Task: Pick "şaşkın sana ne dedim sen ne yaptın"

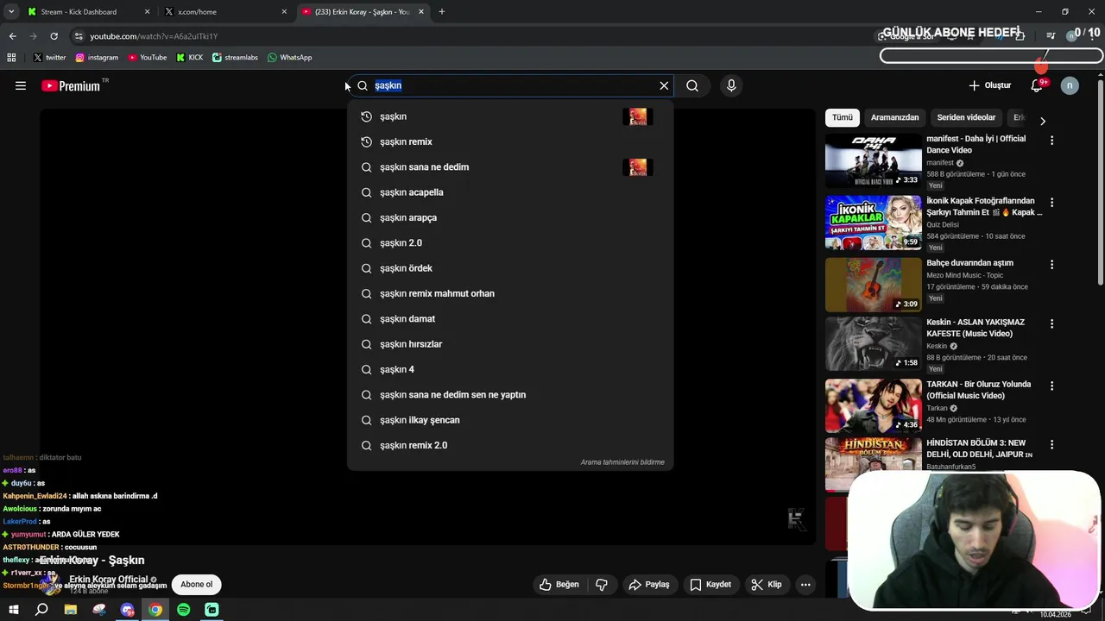Action: (509, 394)
